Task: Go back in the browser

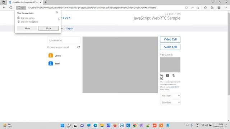Action: click(4, 8)
